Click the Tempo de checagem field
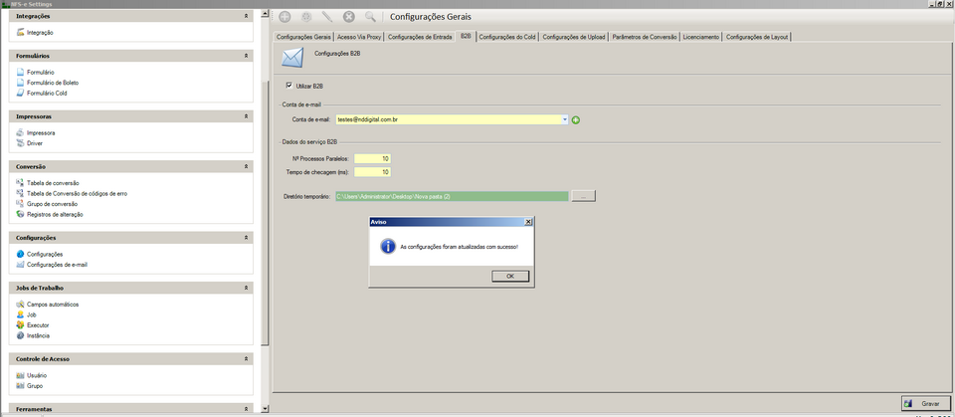 tap(372, 172)
